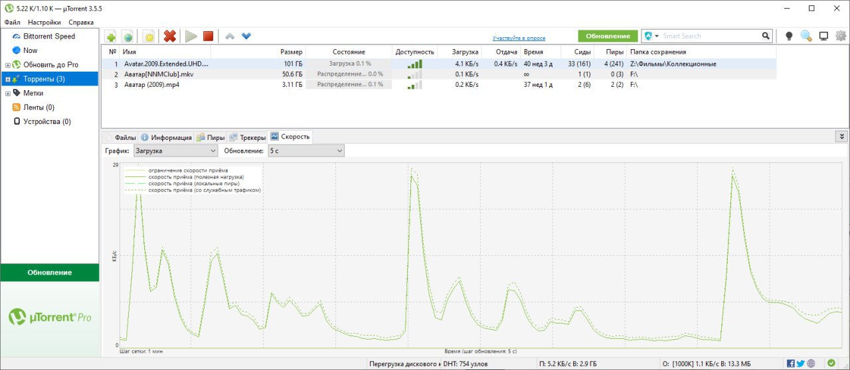Viewport: 850px width, 370px height.
Task: Expand the Торренты tree node
Action: click(x=8, y=80)
